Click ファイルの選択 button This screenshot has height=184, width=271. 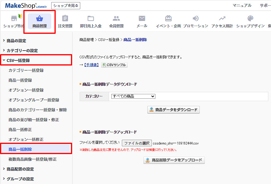coord(137,143)
